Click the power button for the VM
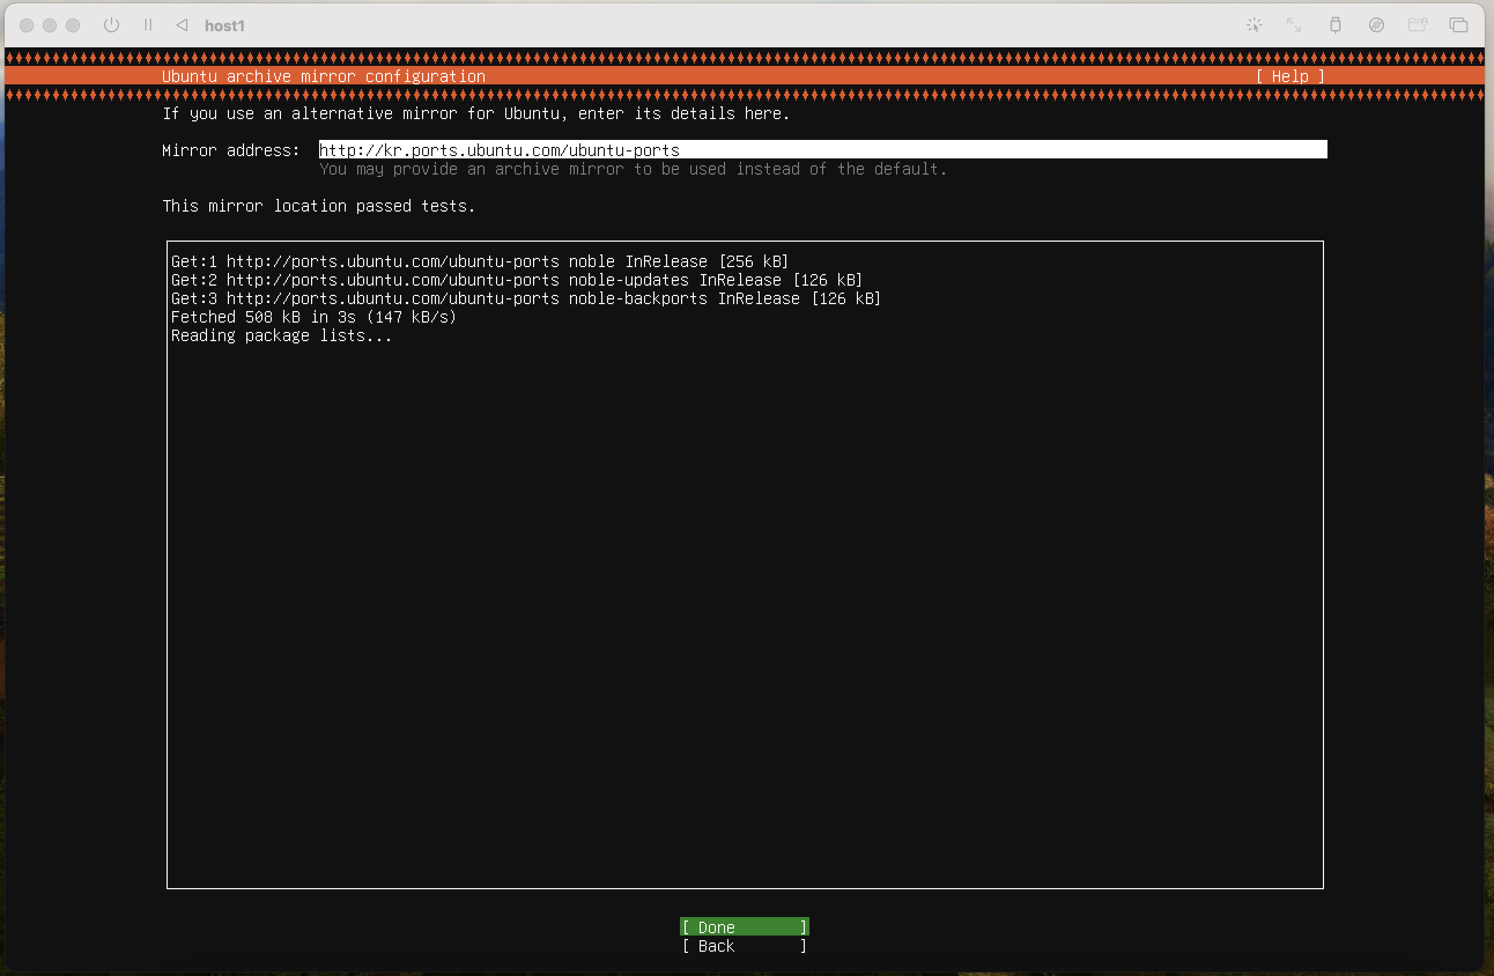The width and height of the screenshot is (1494, 976). point(112,25)
